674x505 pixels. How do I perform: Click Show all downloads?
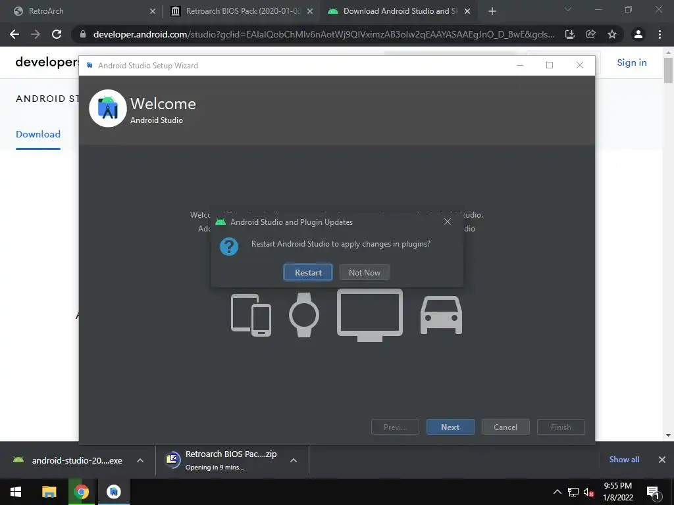(x=624, y=460)
